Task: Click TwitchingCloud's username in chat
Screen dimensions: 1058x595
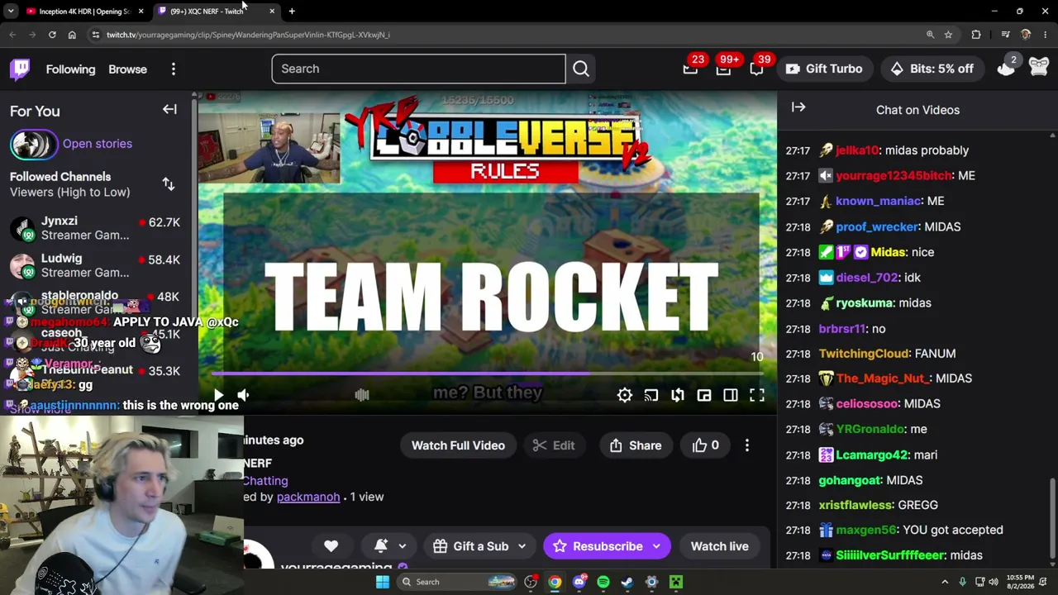Action: pos(864,354)
